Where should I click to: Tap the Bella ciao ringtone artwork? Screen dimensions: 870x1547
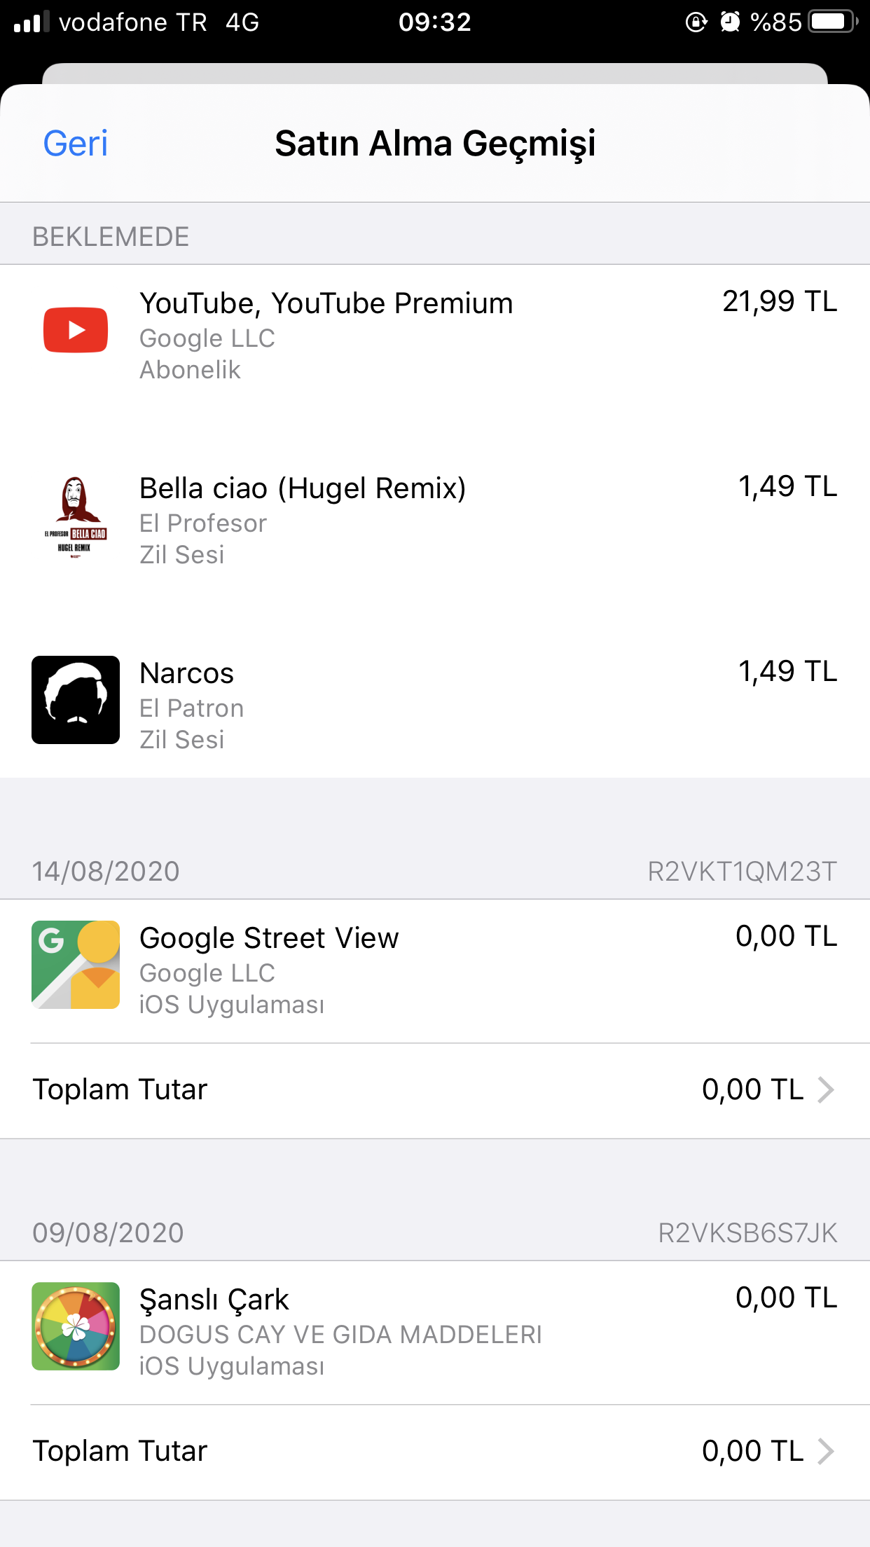(x=76, y=516)
